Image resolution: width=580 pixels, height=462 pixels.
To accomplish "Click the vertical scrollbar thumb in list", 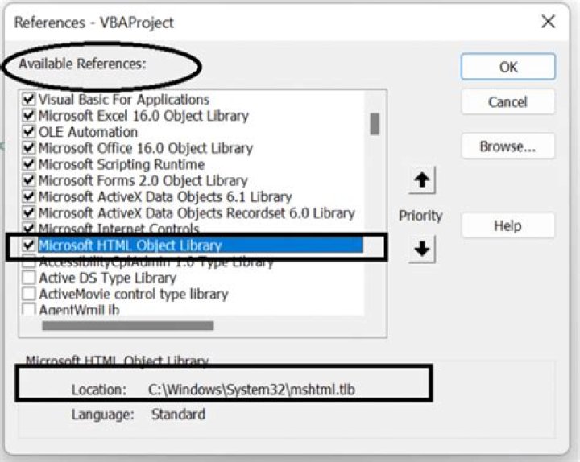I will pyautogui.click(x=375, y=124).
